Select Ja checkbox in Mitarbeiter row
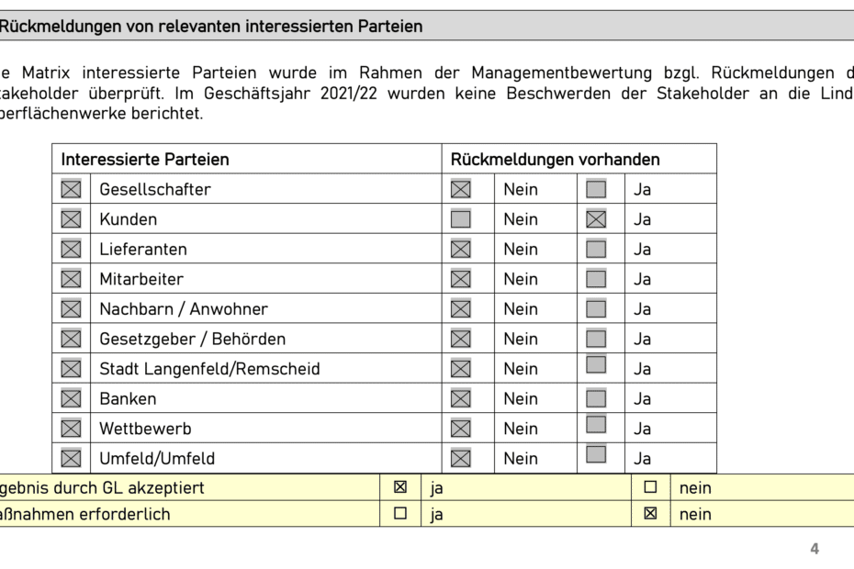Viewport: 854px width, 569px height. click(596, 279)
